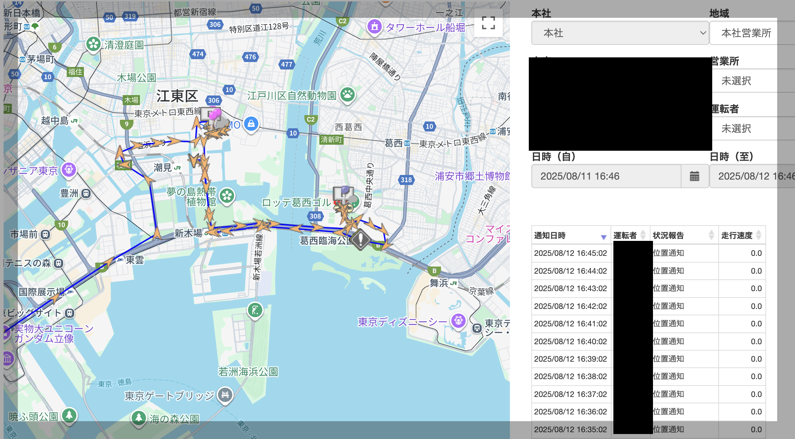Open the 地域 本社営業所 dropdown
The image size is (795, 439).
tap(746, 33)
